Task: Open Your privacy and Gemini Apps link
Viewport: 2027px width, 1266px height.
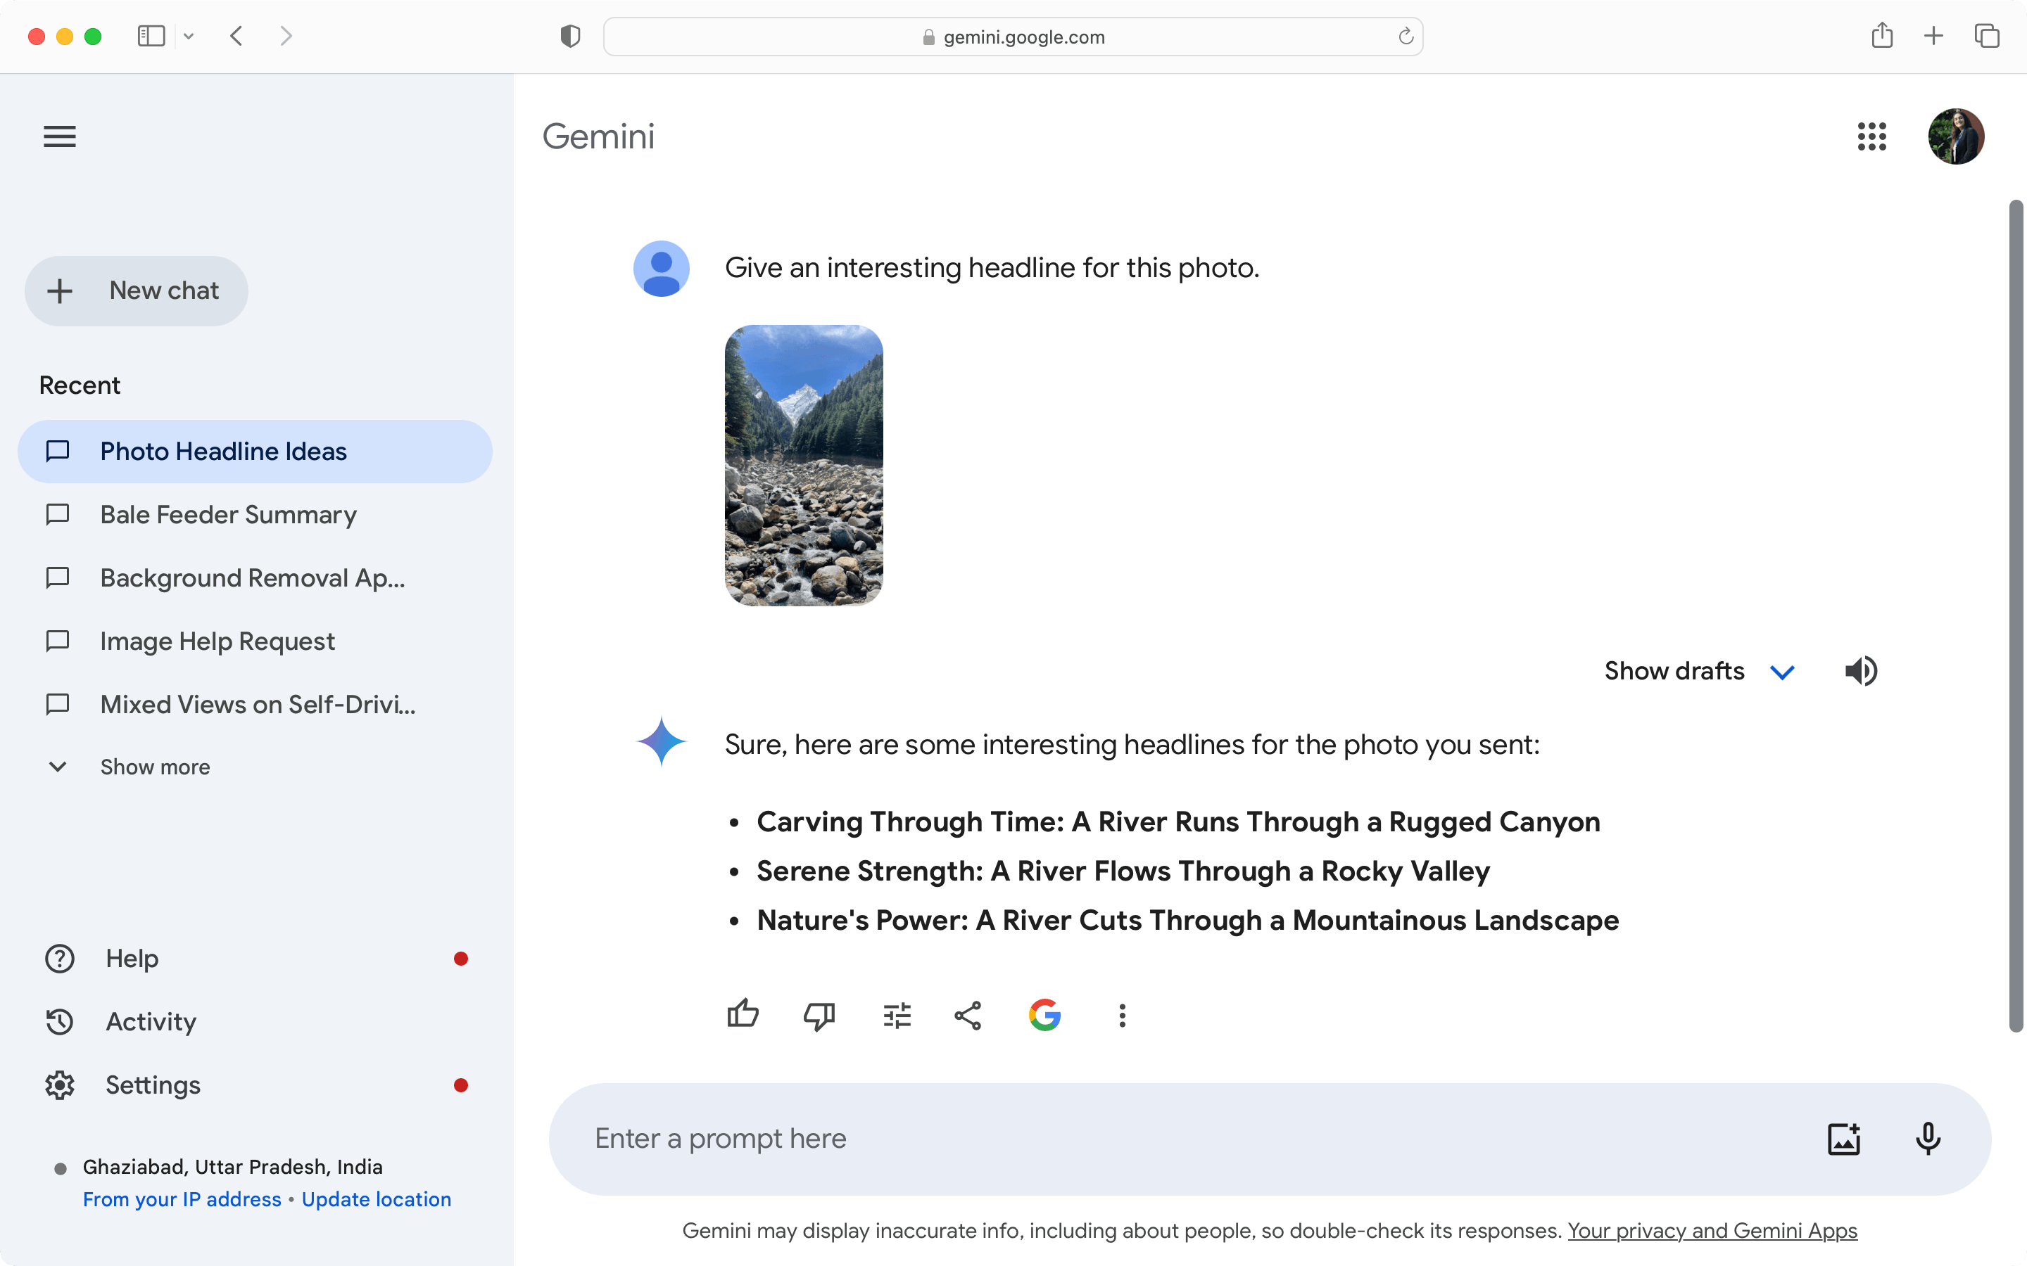Action: click(x=1712, y=1230)
